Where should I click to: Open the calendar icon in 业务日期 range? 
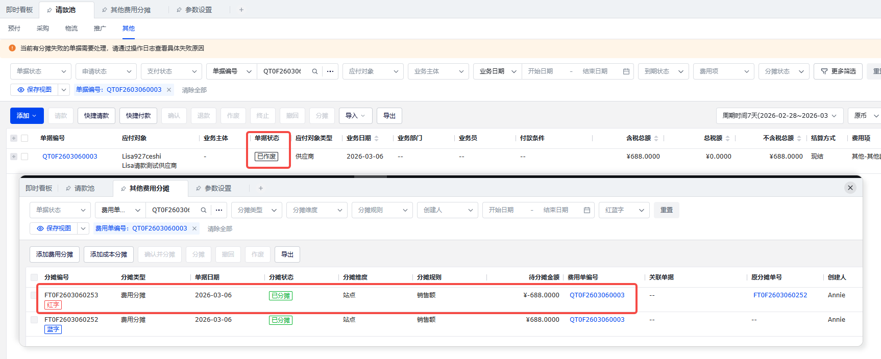626,71
